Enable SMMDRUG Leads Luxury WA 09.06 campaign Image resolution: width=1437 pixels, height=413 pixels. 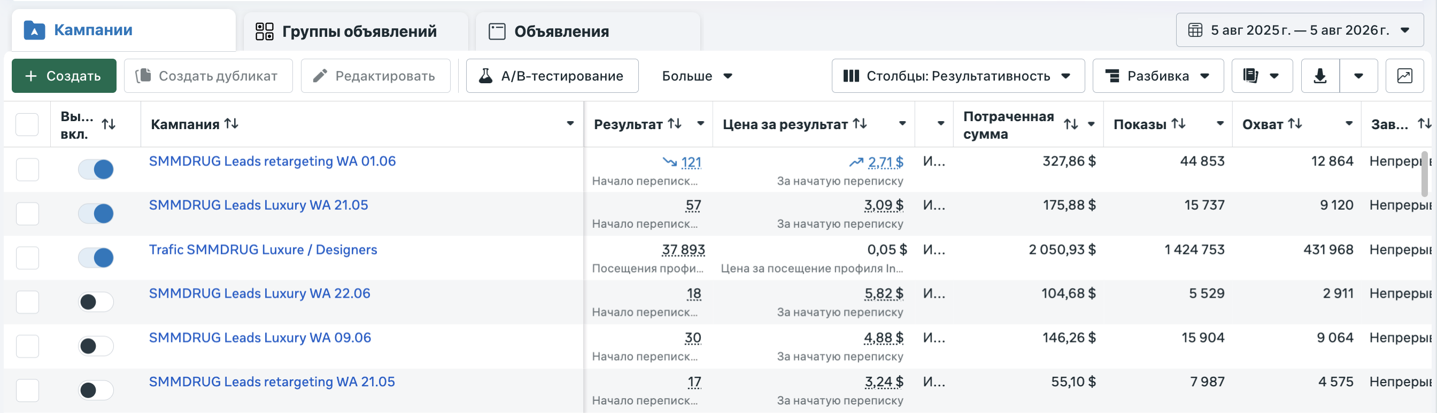[96, 346]
